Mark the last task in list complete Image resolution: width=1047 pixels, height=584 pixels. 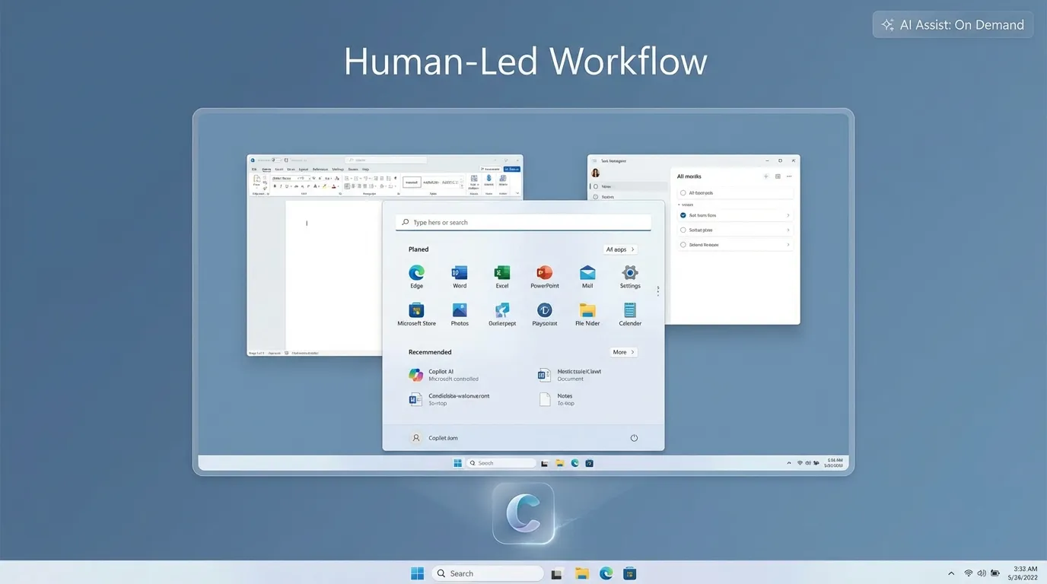683,245
